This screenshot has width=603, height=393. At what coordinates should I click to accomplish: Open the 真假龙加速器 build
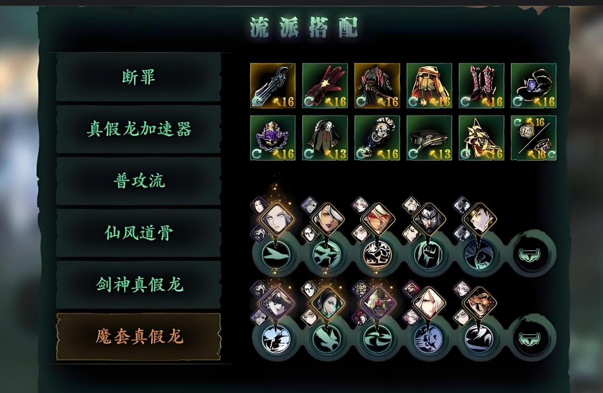[139, 129]
